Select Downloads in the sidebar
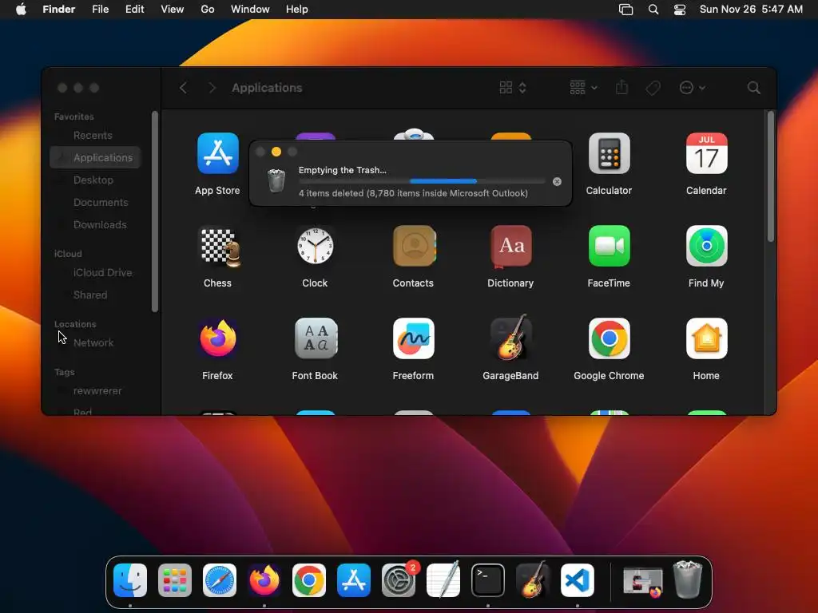Viewport: 818px width, 613px height. pyautogui.click(x=95, y=224)
